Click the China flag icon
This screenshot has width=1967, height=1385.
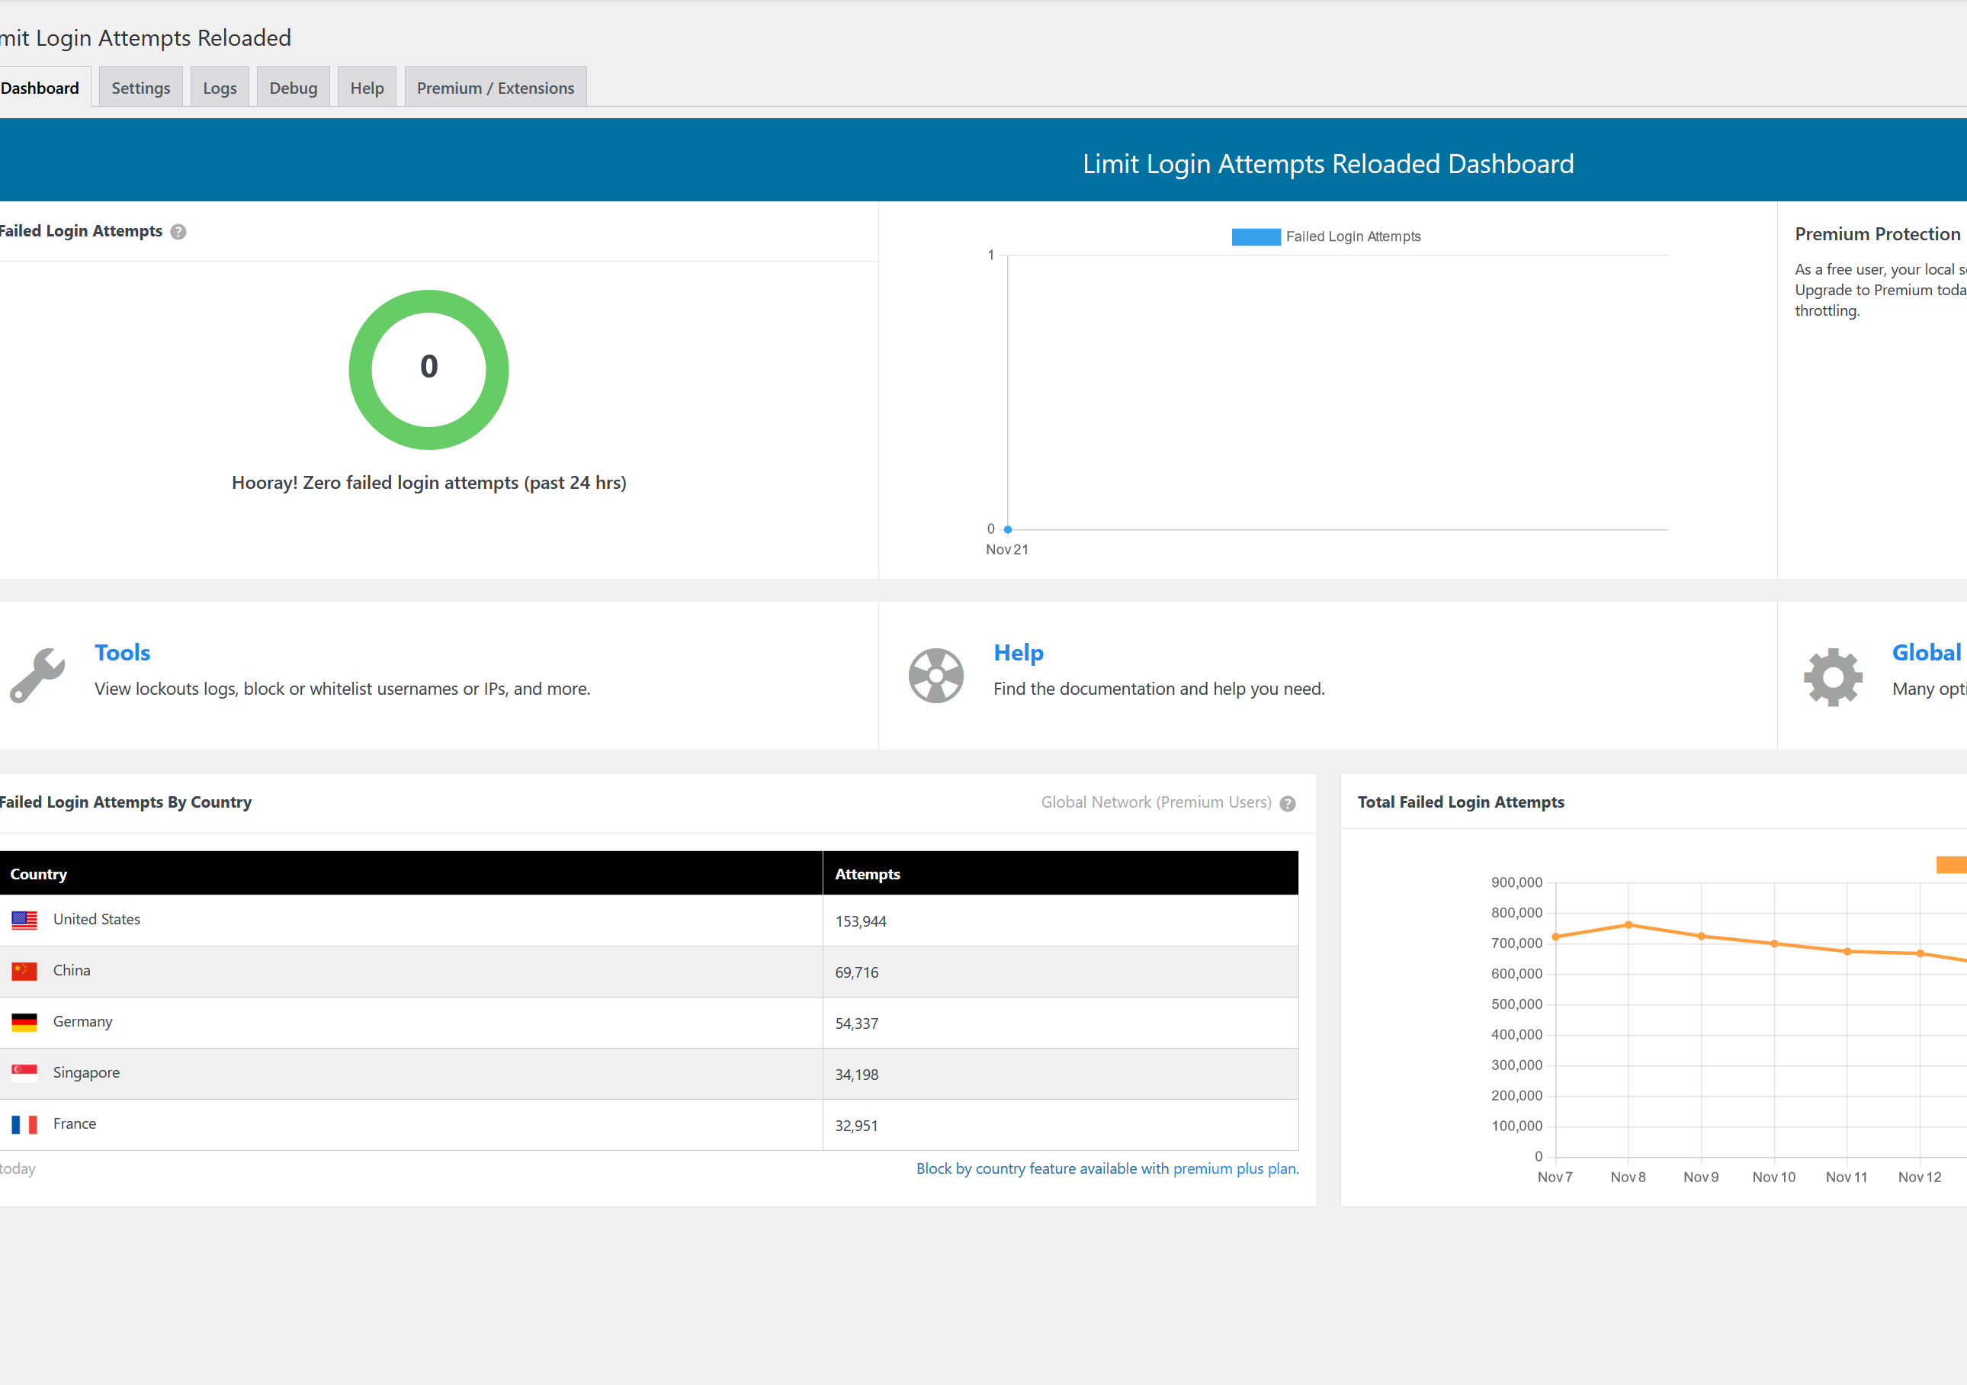click(24, 971)
